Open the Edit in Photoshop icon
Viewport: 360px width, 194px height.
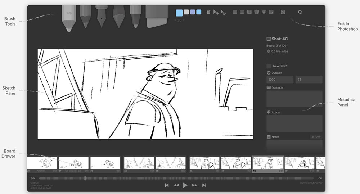(283, 12)
